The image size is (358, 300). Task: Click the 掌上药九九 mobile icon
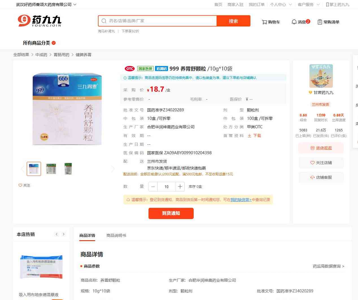pyautogui.click(x=327, y=5)
